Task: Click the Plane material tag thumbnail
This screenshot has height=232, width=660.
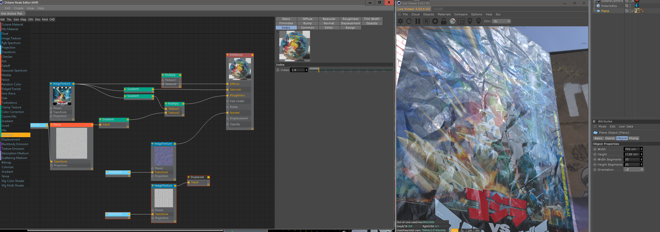Action: tap(637, 11)
